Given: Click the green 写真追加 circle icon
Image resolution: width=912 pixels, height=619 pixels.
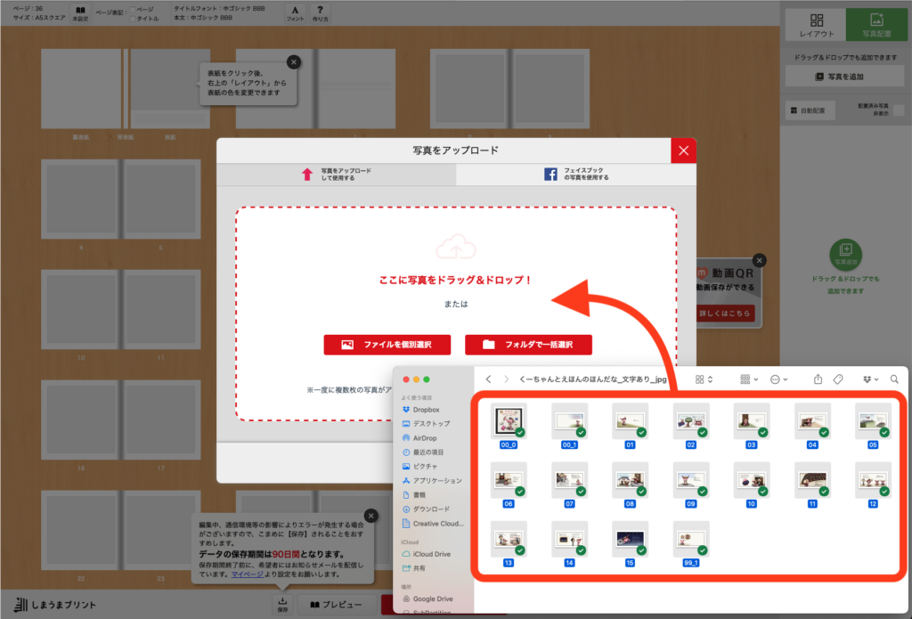Looking at the screenshot, I should click(846, 254).
